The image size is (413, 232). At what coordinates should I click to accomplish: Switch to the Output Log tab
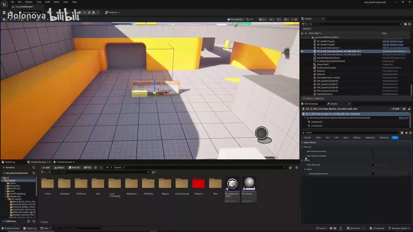(10, 162)
